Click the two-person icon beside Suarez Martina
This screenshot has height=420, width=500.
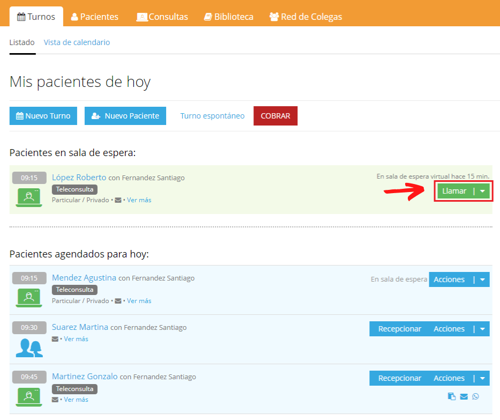(x=29, y=348)
